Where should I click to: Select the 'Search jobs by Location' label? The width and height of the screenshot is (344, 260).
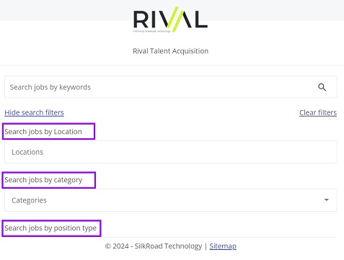pyautogui.click(x=43, y=132)
